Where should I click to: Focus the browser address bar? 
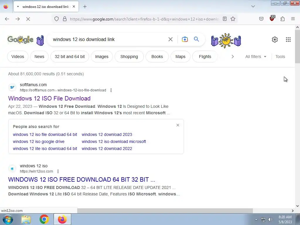[144, 19]
